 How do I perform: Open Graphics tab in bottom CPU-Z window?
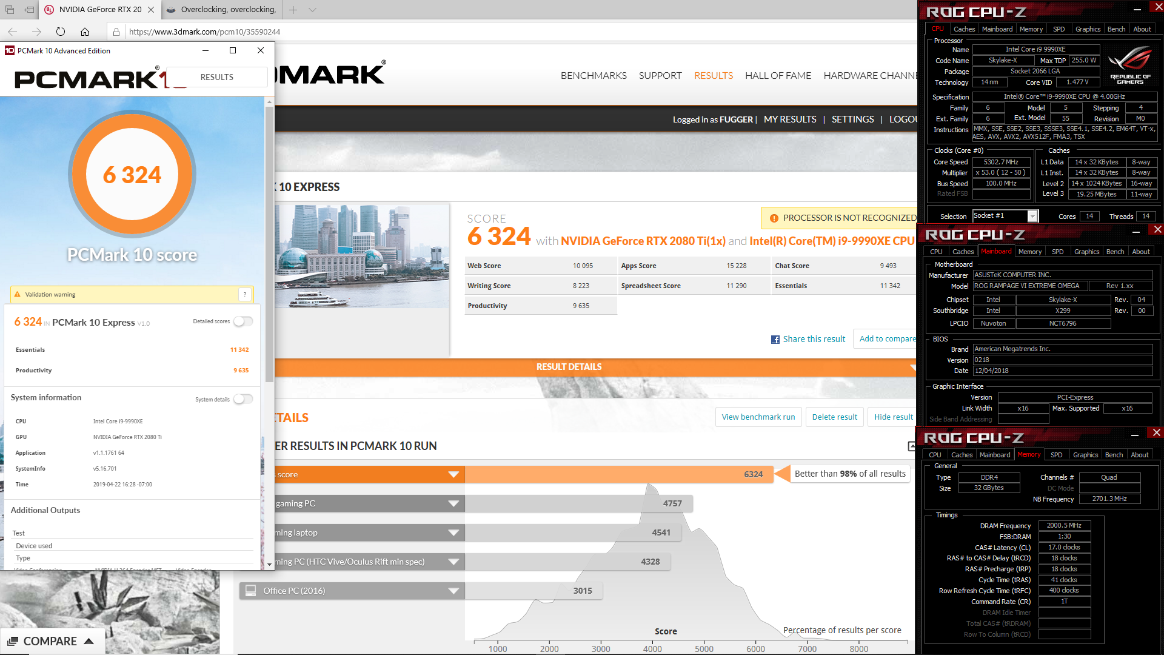pyautogui.click(x=1085, y=455)
